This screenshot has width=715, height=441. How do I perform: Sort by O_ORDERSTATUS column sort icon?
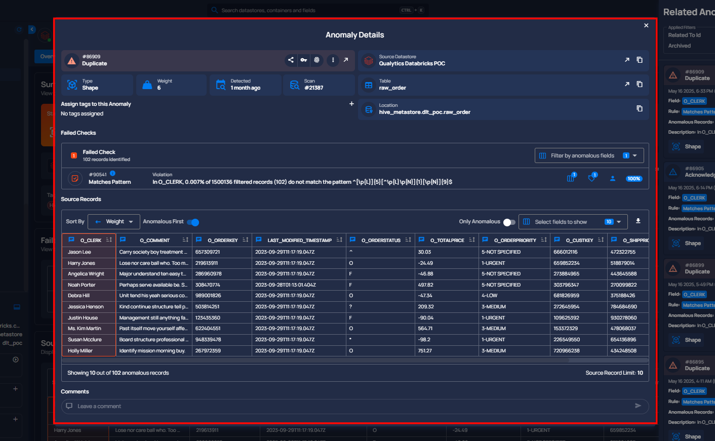tap(408, 240)
